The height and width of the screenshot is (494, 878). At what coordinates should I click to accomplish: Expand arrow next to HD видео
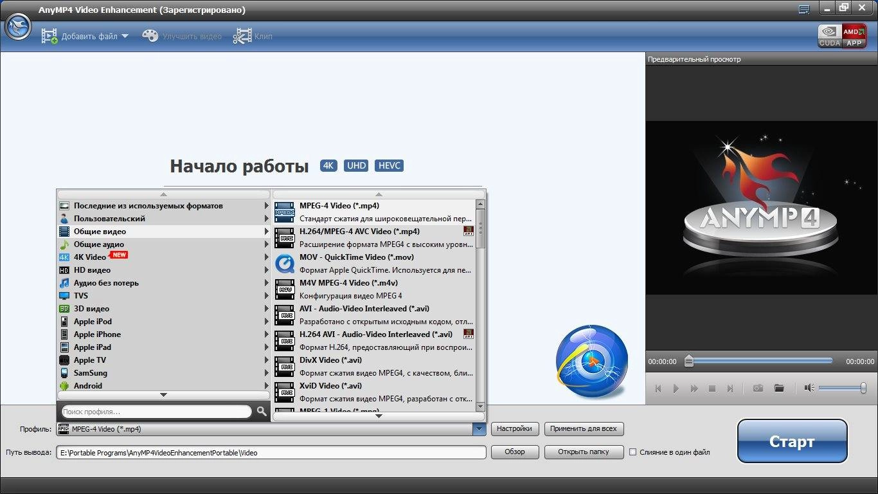coord(267,270)
